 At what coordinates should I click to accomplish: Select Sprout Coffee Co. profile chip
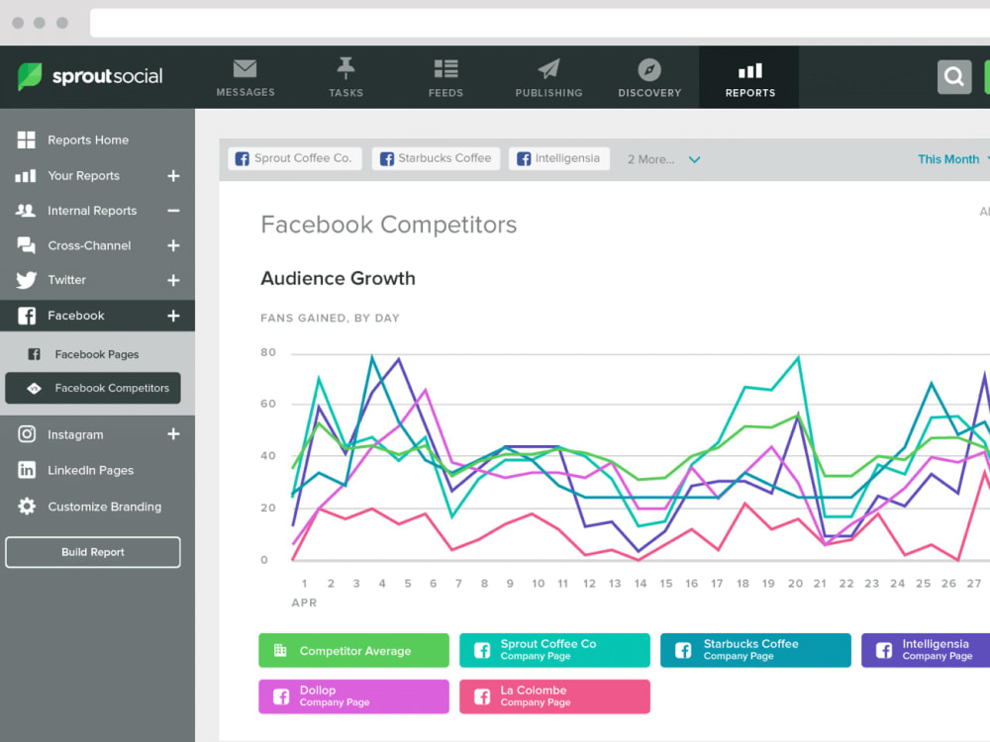pos(295,158)
